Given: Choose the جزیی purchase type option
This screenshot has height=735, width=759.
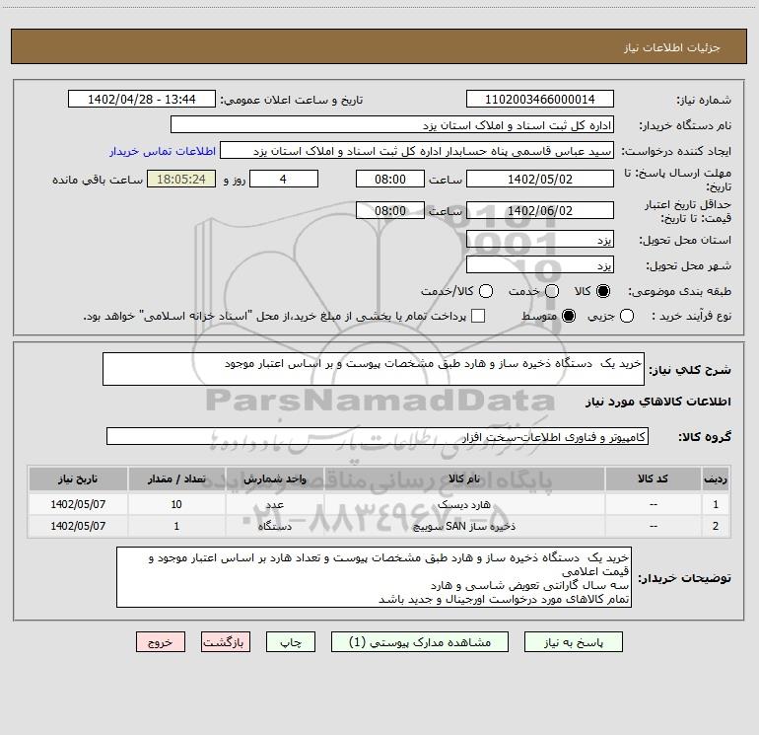Looking at the screenshot, I should pyautogui.click(x=627, y=316).
